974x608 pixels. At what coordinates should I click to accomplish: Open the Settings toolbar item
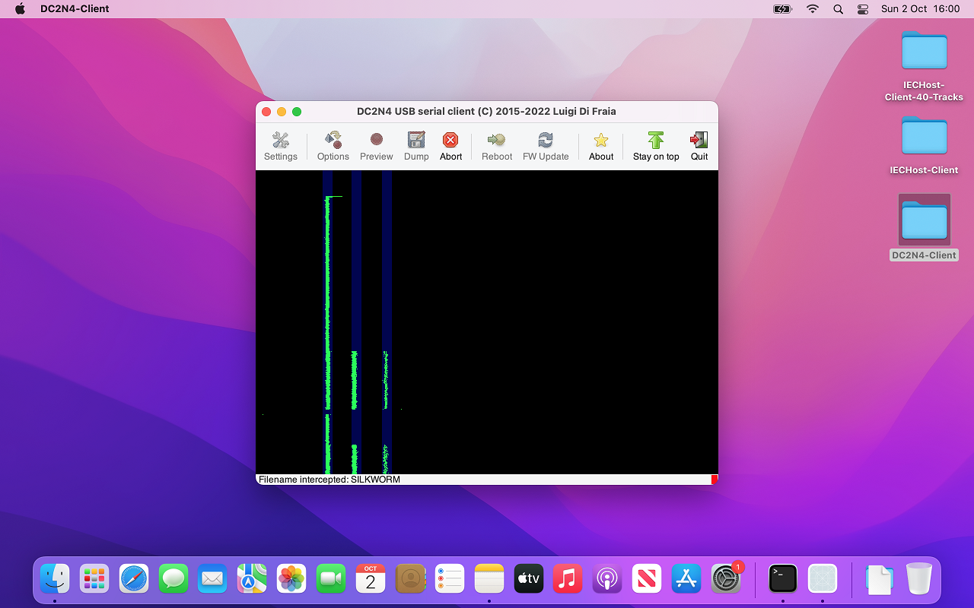click(281, 147)
